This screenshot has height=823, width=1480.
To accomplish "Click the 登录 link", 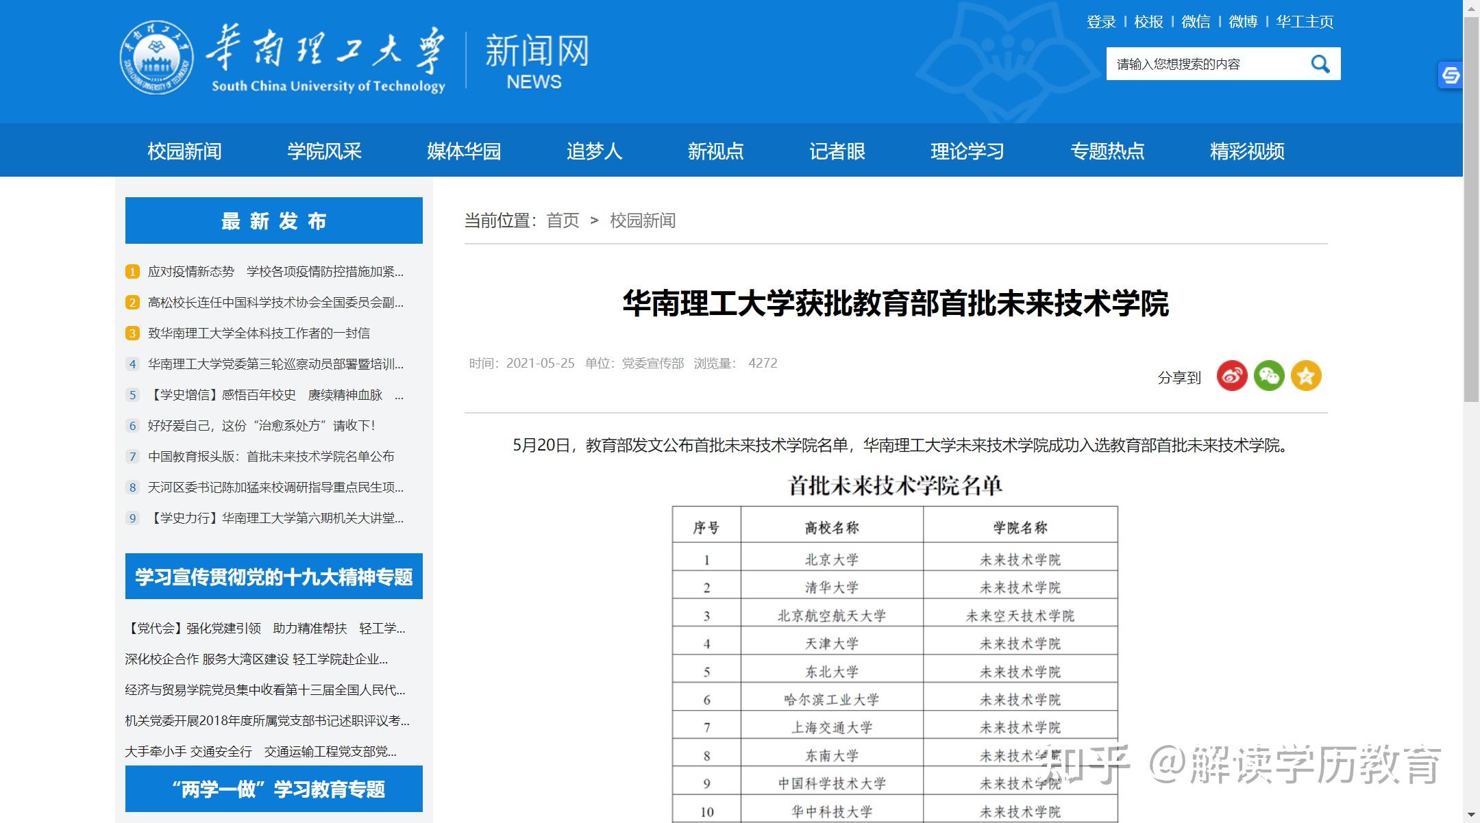I will tap(1101, 22).
